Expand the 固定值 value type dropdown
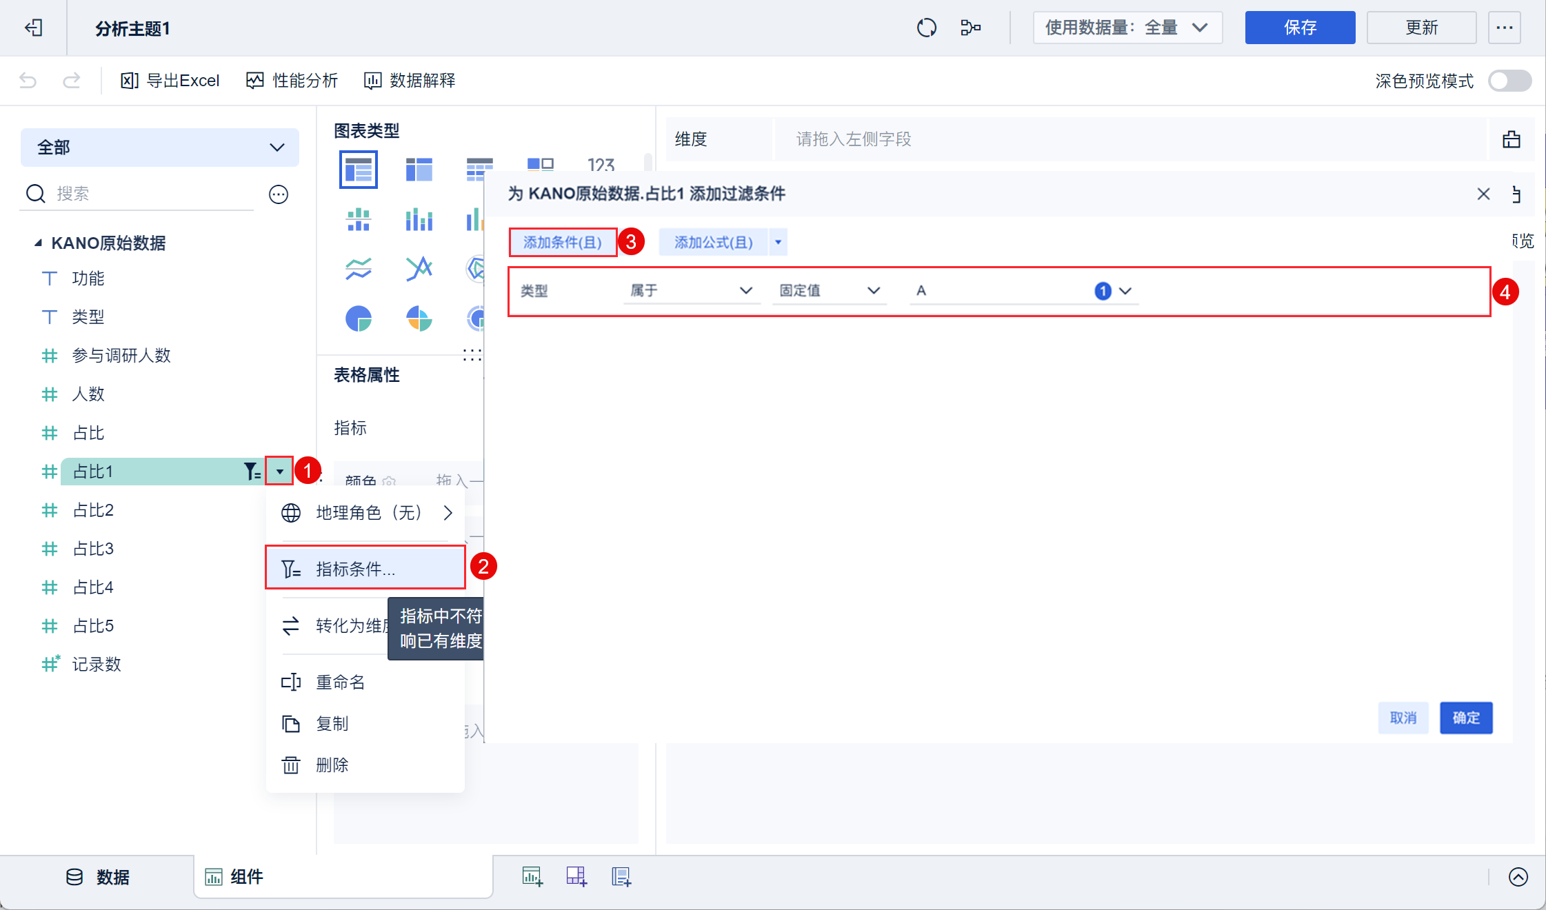Viewport: 1546px width, 910px height. (829, 291)
